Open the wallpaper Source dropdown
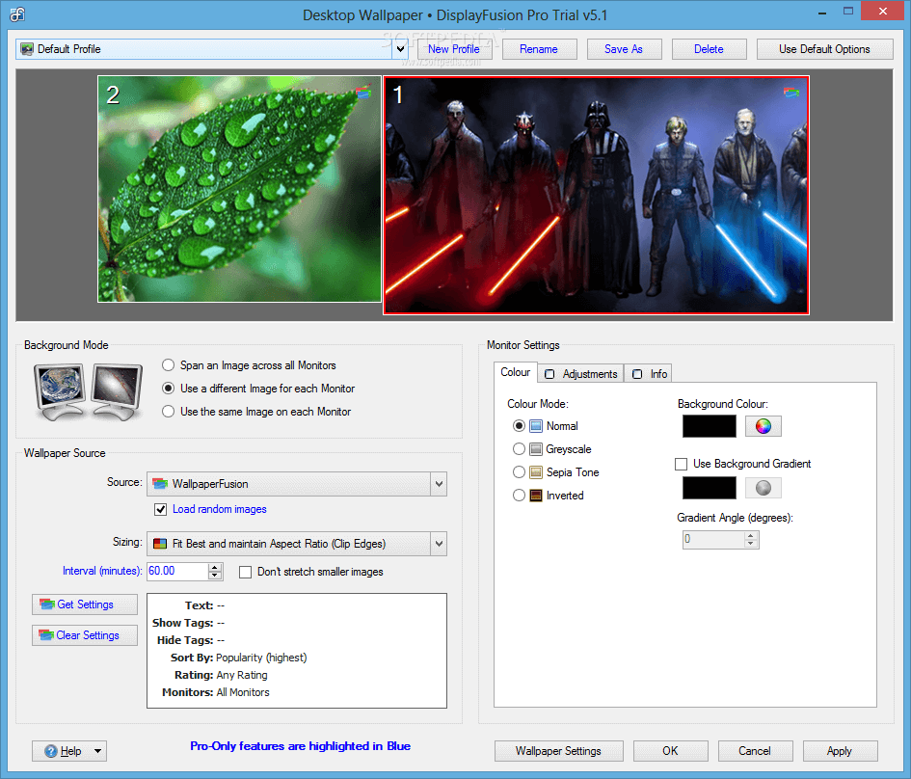The width and height of the screenshot is (911, 779). click(439, 484)
